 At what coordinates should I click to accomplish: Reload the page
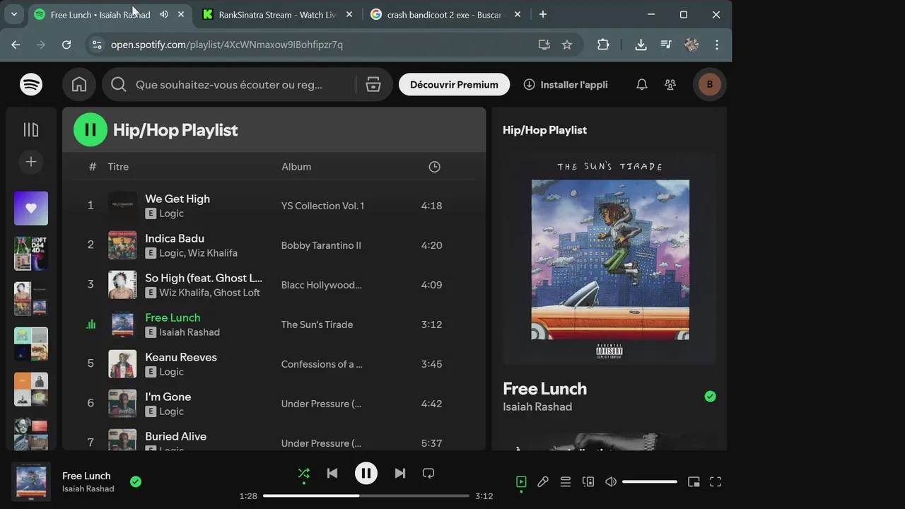tap(66, 45)
